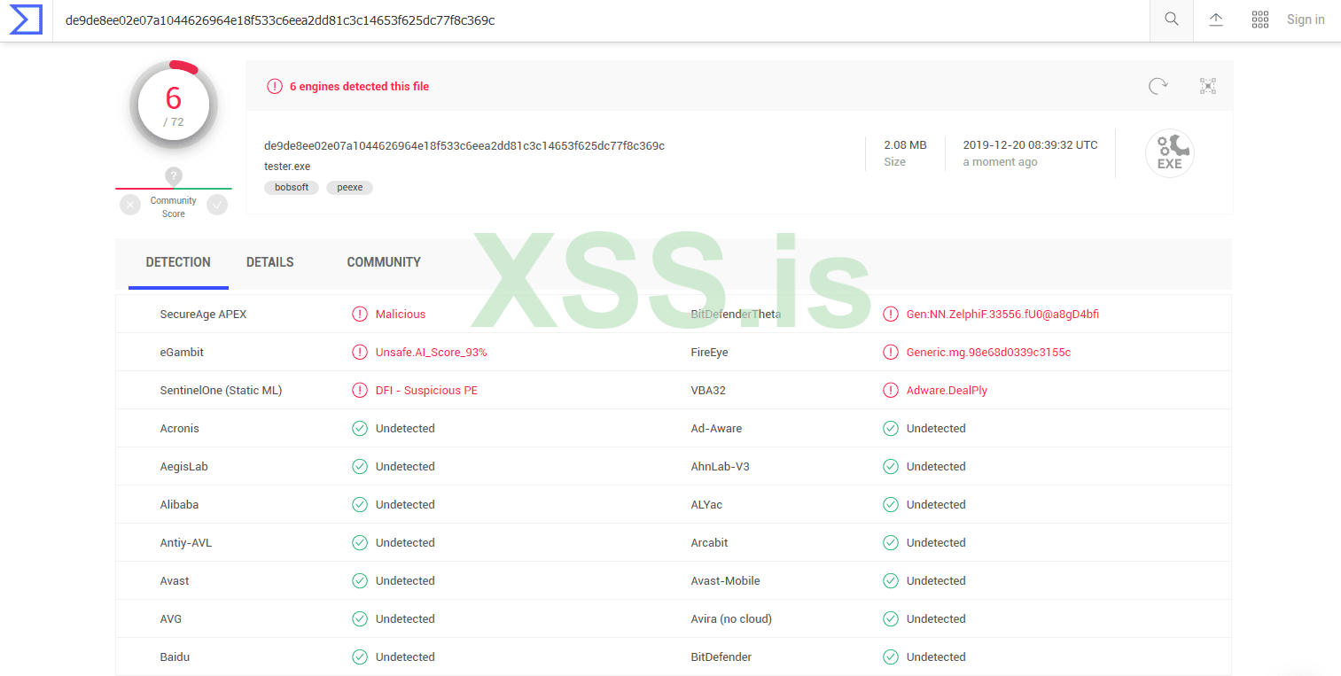Screen dimensions: 1341x676
Task: Click the Adware.DealPly detection result
Action: [x=947, y=391]
